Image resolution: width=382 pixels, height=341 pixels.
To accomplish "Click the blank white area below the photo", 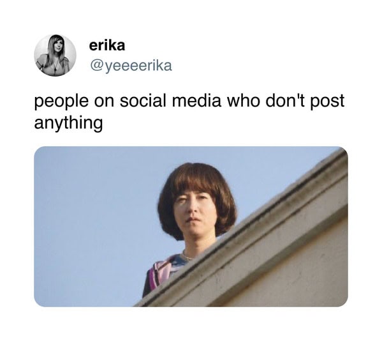I will click(x=191, y=324).
